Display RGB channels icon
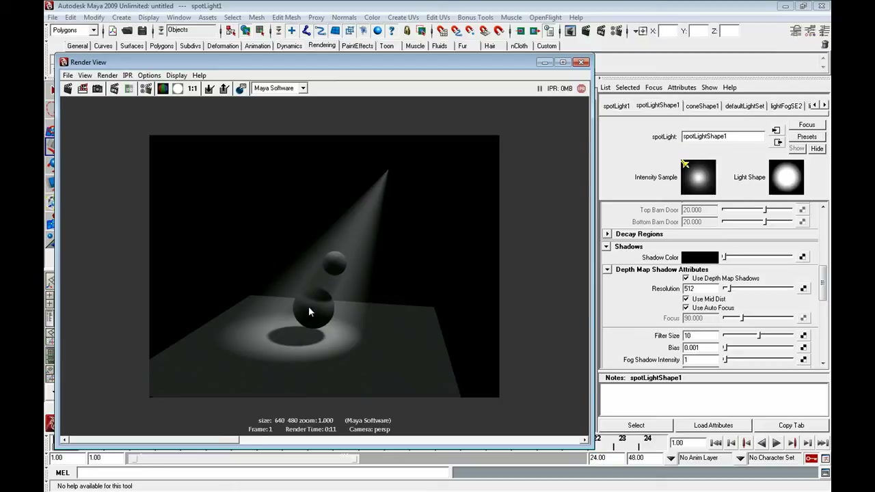 click(x=163, y=88)
